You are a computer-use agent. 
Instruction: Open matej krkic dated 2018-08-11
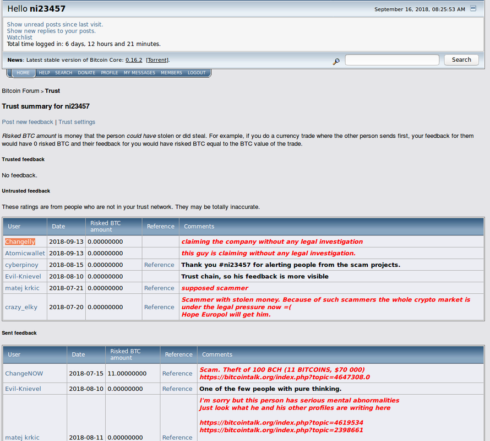tap(22, 437)
